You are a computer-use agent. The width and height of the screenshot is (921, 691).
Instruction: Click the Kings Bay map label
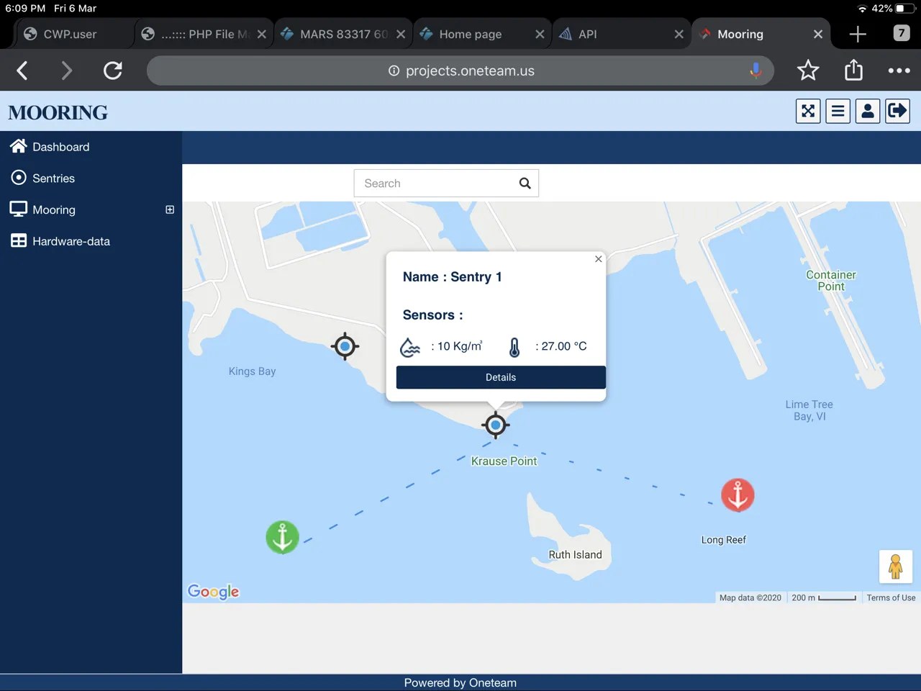[252, 371]
